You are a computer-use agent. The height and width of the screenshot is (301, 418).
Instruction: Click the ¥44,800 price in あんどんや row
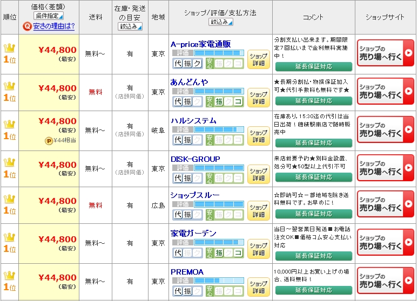[x=58, y=88]
